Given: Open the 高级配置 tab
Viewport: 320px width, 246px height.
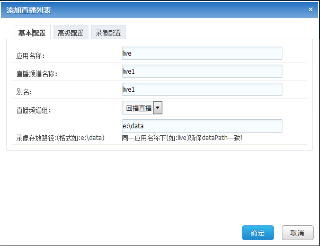Looking at the screenshot, I should coord(71,32).
